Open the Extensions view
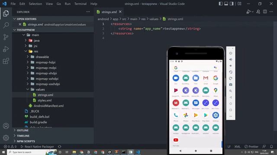Image resolution: width=277 pixels, height=155 pixels. [x=6, y=61]
